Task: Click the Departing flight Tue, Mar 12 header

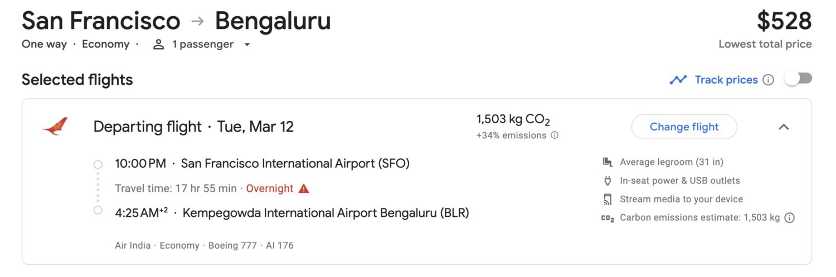Action: (193, 127)
